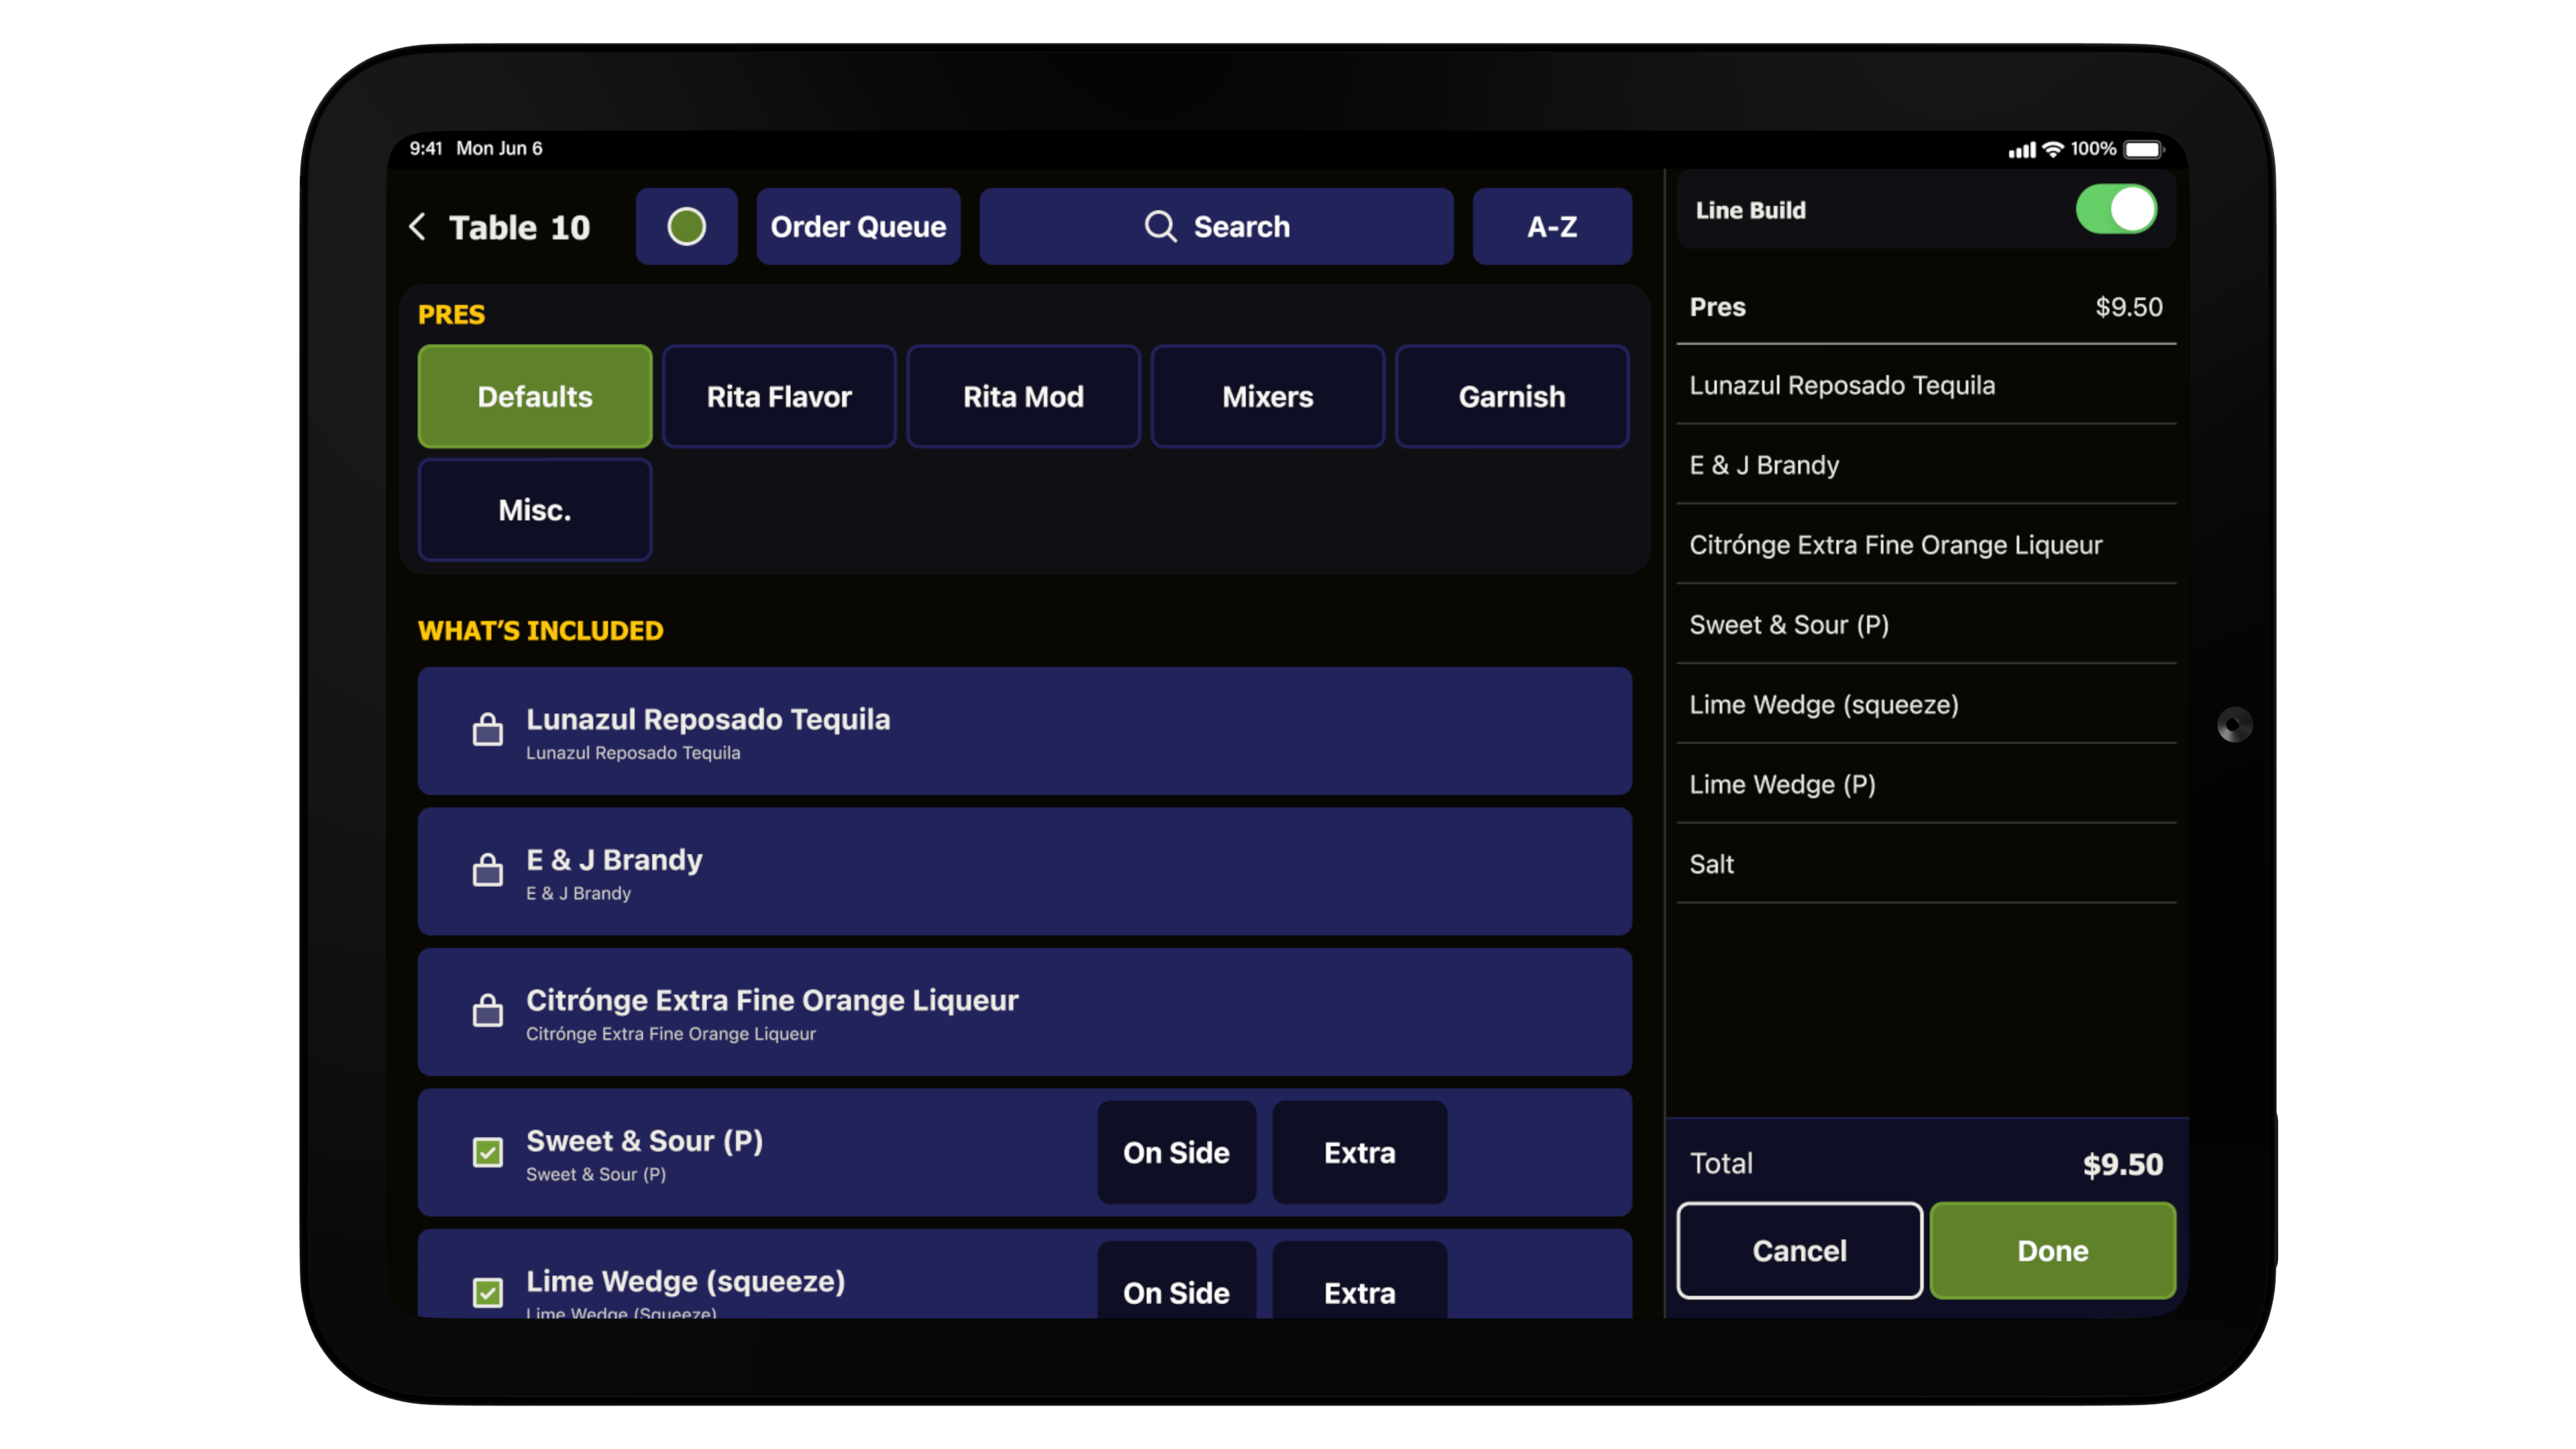Add Extra Sweet & Sour (P)
2576x1449 pixels.
click(x=1359, y=1152)
